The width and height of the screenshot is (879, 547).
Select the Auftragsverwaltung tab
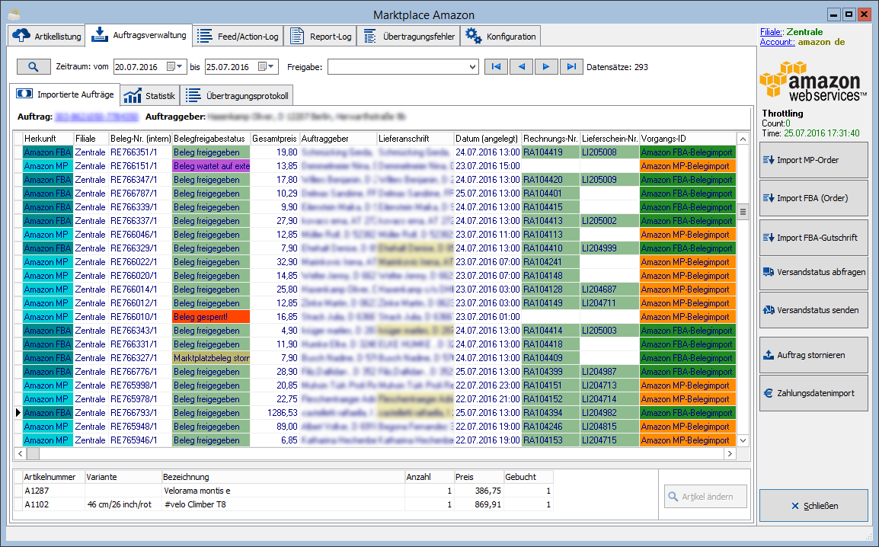tap(139, 35)
